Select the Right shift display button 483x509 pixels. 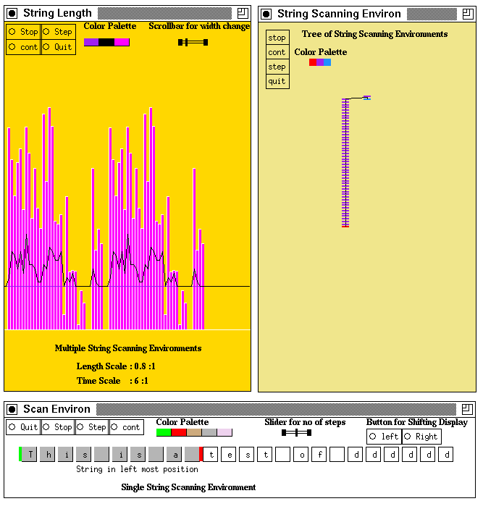click(421, 437)
